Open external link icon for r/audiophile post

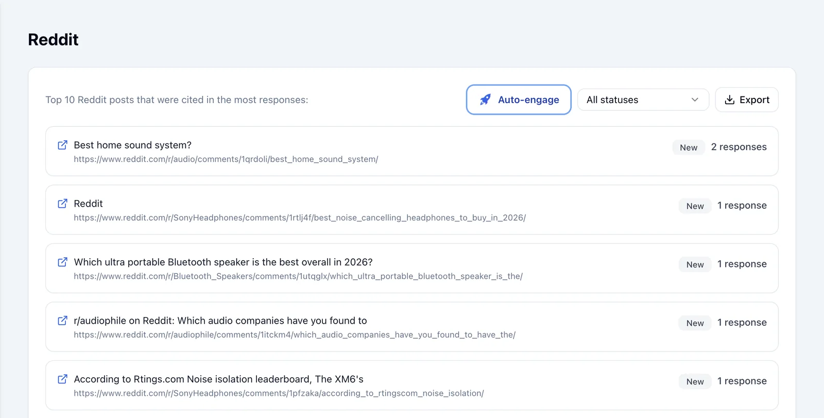click(x=62, y=320)
